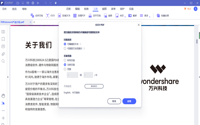The width and height of the screenshot is (200, 125).
Task: Click the 截屏 screenshot icon
Action: coord(130,15)
